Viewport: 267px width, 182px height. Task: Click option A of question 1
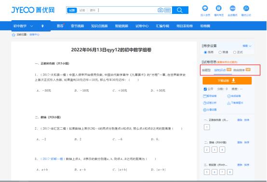click(44, 91)
